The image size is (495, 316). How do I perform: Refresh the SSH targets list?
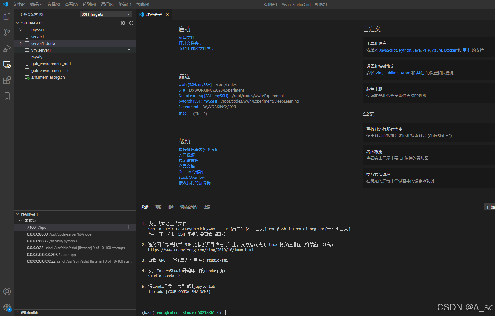coord(131,23)
